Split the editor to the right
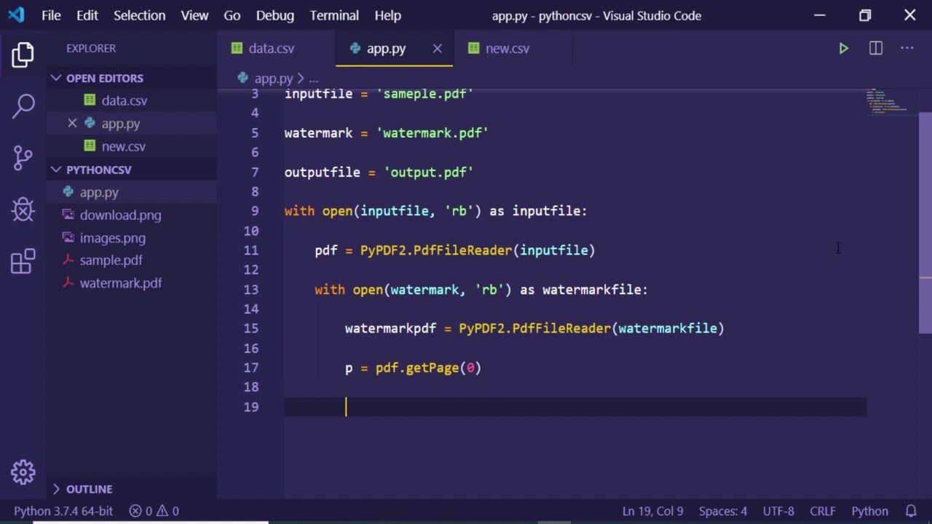The image size is (932, 524). coord(875,49)
